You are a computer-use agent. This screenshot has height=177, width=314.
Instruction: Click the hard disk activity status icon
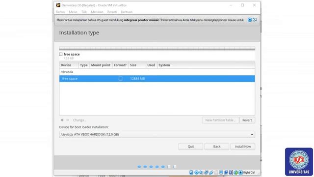pyautogui.click(x=191, y=173)
